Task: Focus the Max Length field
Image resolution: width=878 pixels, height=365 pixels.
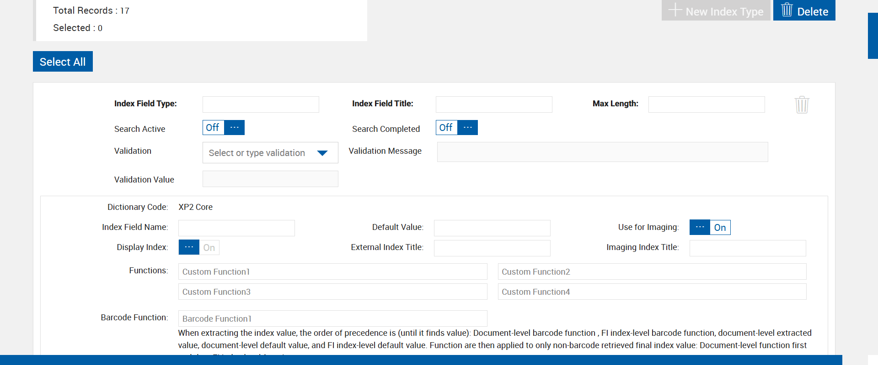Action: 706,104
